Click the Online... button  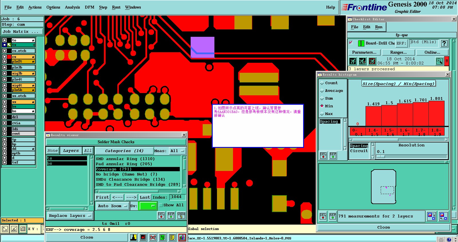[x=433, y=52]
